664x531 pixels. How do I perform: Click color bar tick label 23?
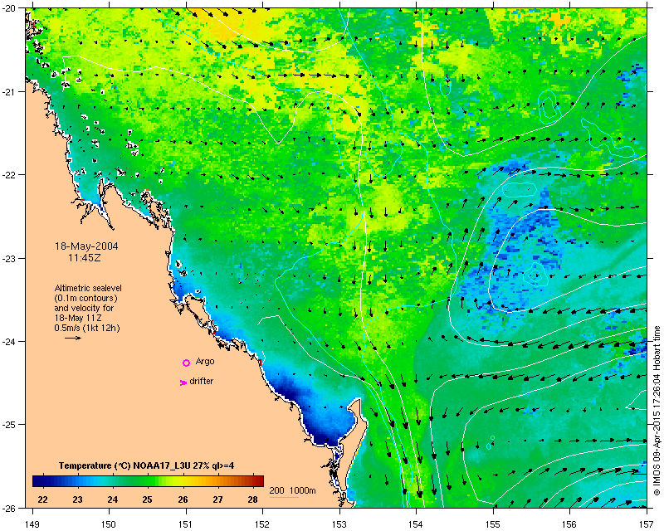tap(77, 499)
